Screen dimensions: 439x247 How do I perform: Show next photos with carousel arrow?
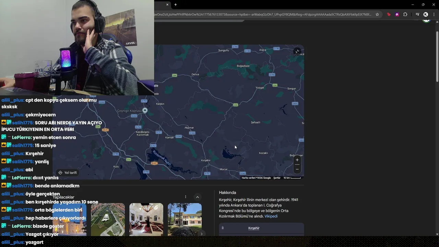click(202, 234)
